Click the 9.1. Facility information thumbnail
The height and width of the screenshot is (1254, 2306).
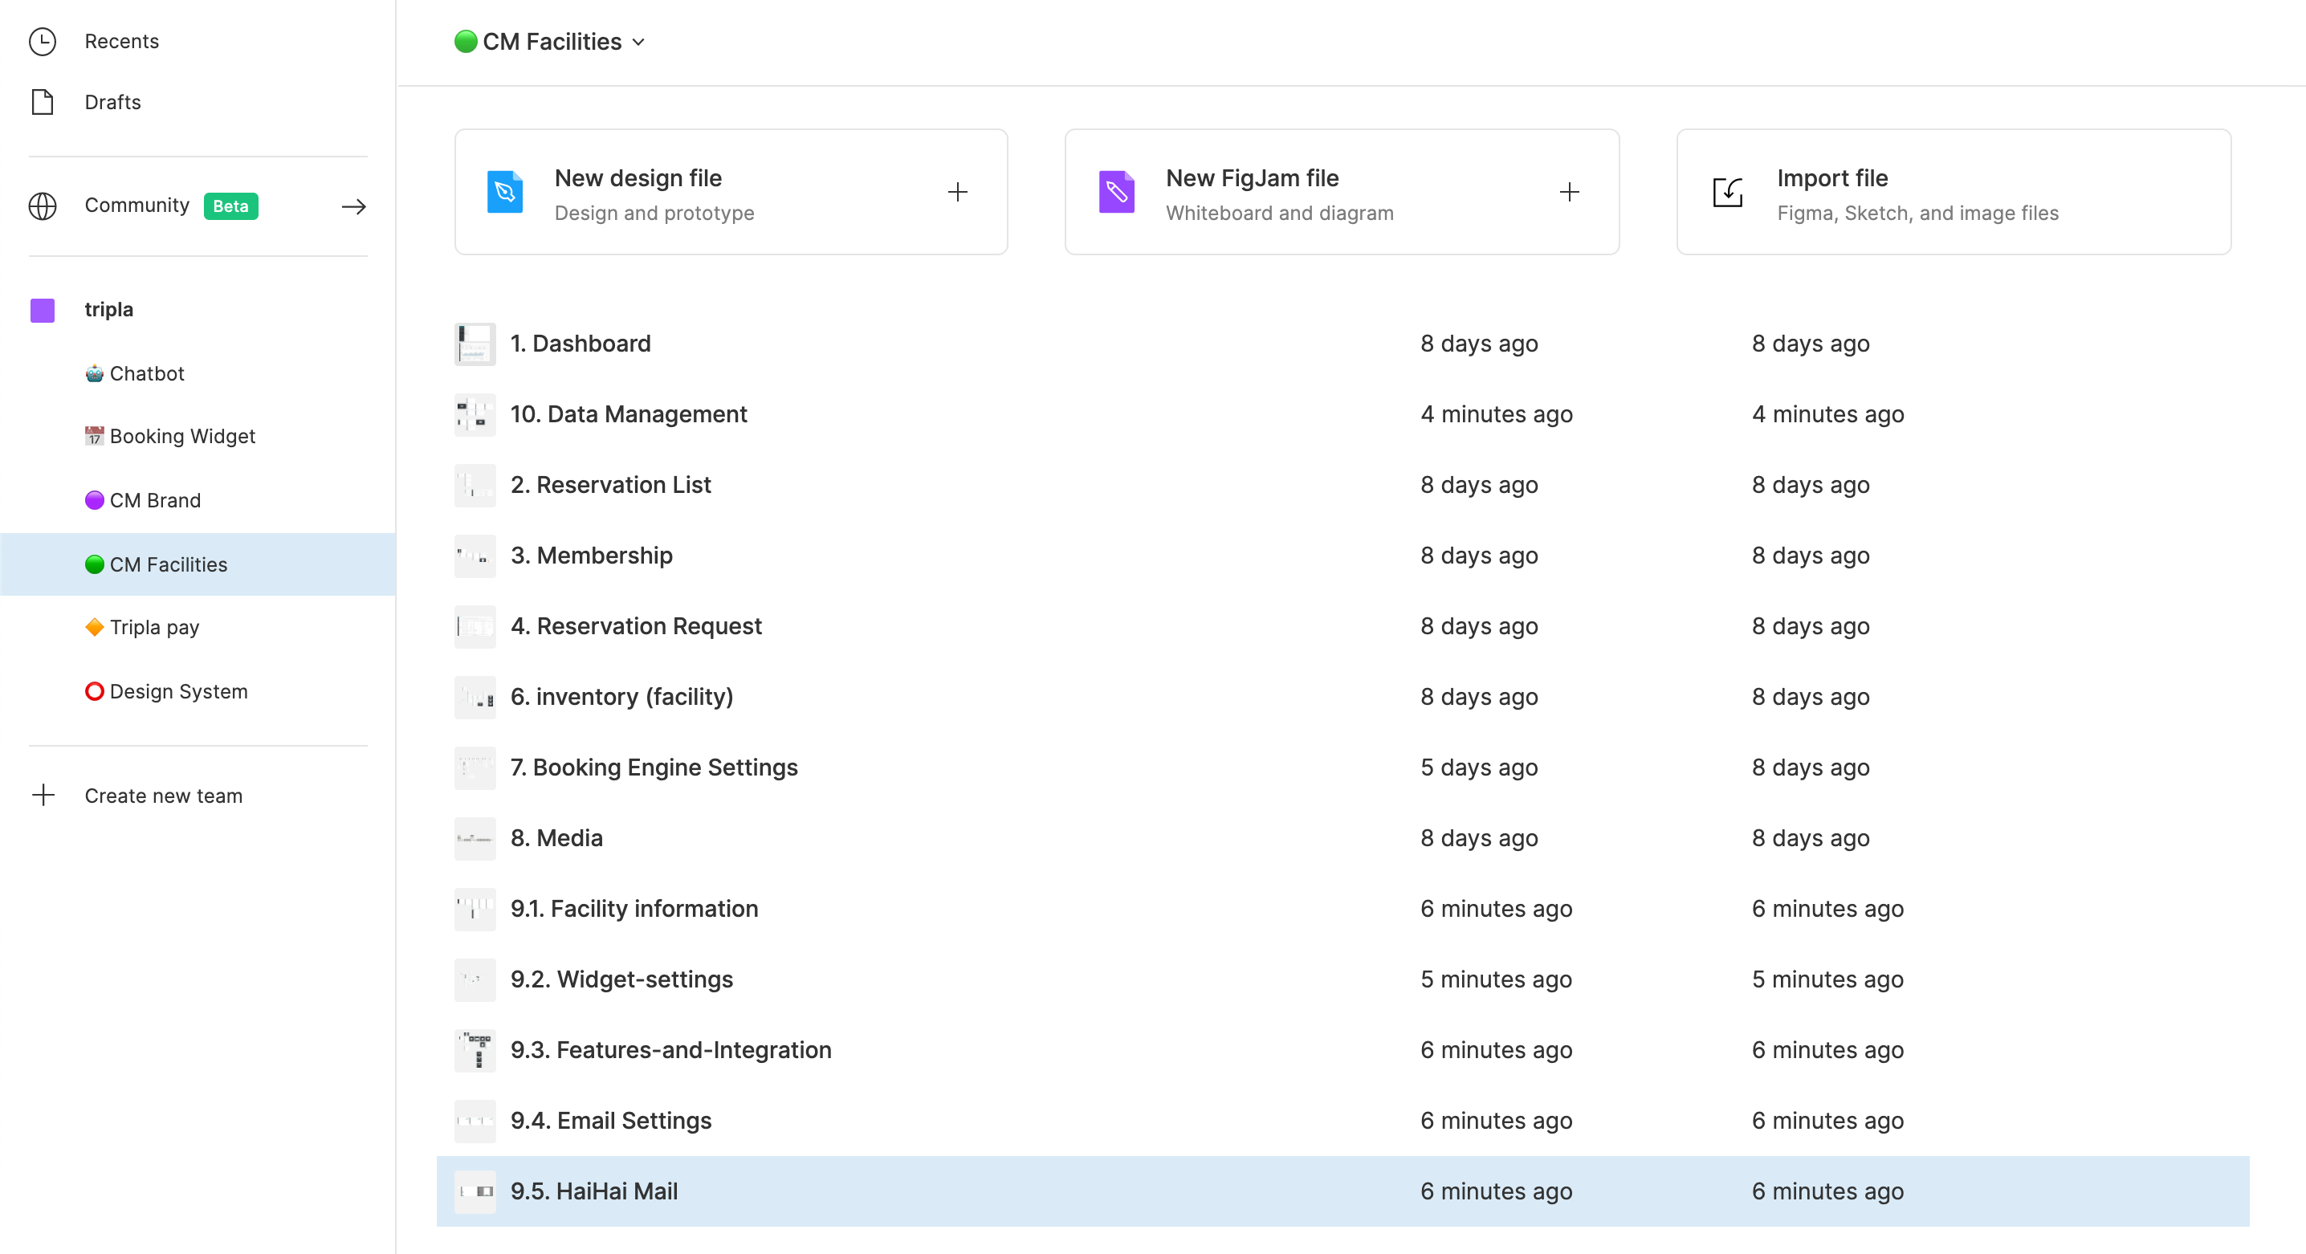pyautogui.click(x=475, y=909)
